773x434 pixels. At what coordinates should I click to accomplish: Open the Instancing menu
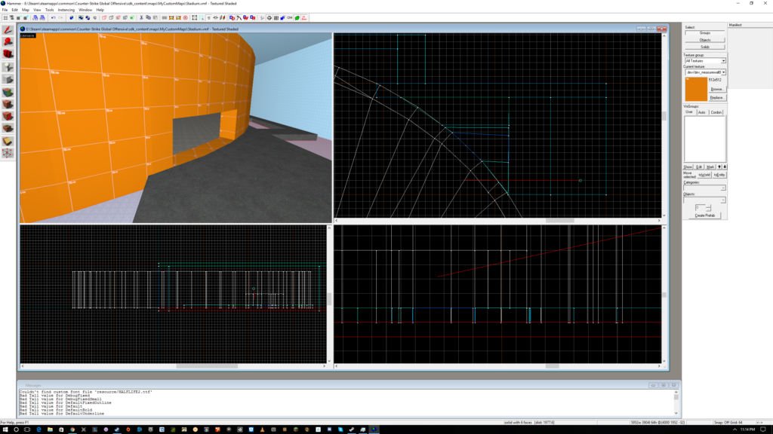click(66, 10)
